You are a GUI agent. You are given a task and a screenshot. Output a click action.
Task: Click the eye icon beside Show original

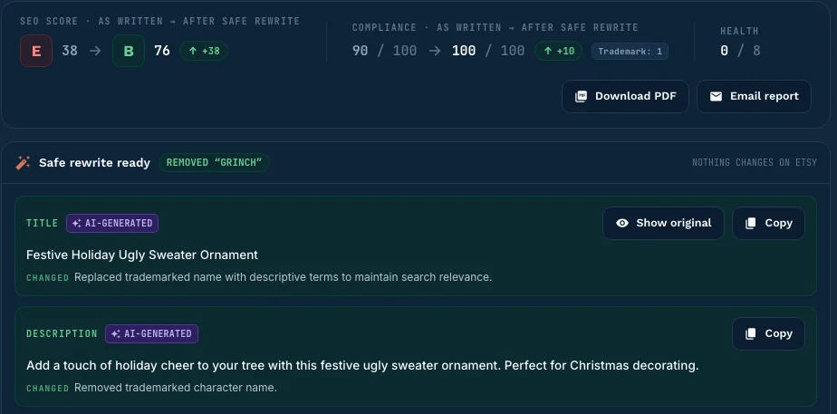point(622,223)
